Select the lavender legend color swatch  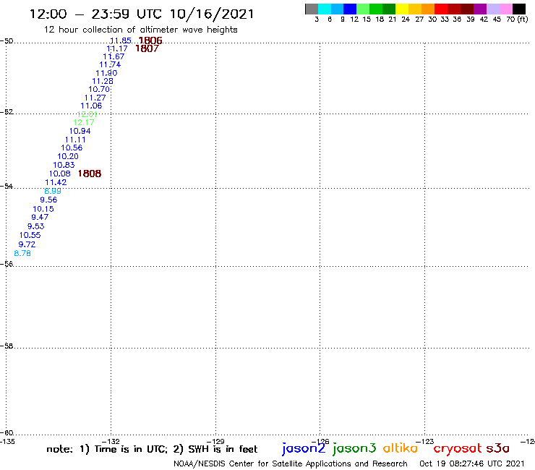493,9
